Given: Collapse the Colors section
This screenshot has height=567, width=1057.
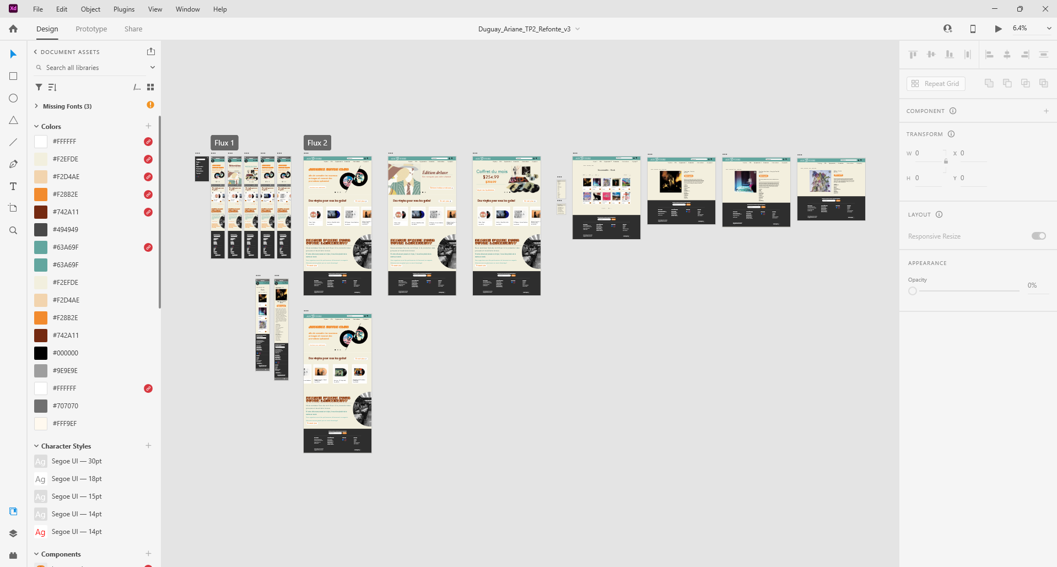Looking at the screenshot, I should click(36, 126).
